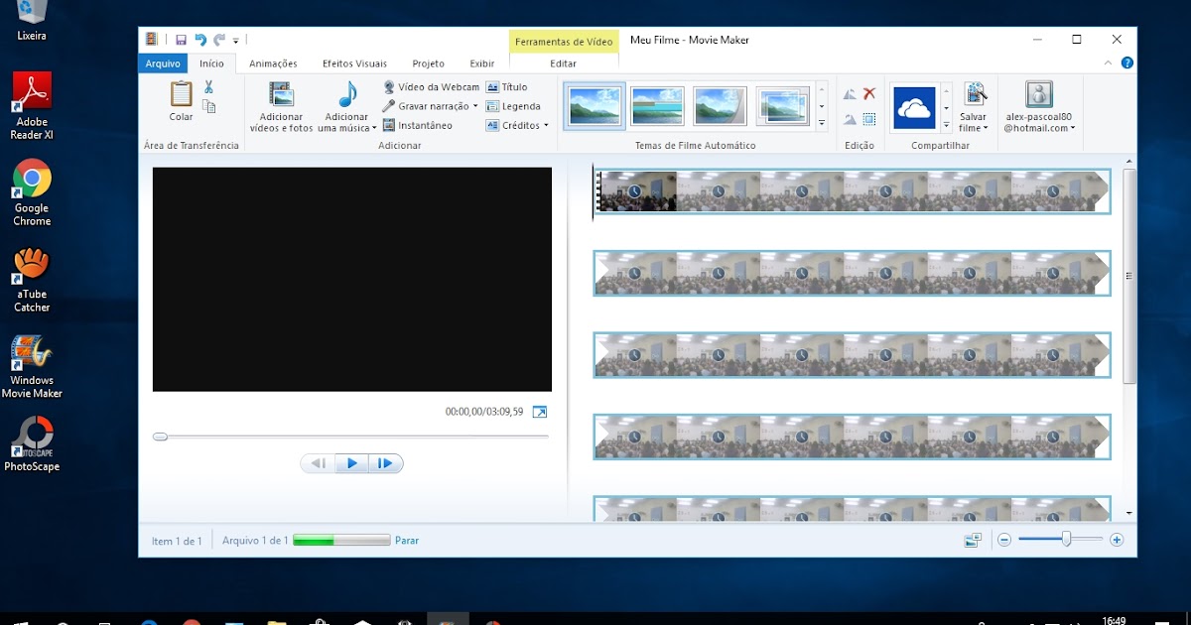Remove item with the red X icon
Screen dimensions: 1191x625
pos(869,93)
